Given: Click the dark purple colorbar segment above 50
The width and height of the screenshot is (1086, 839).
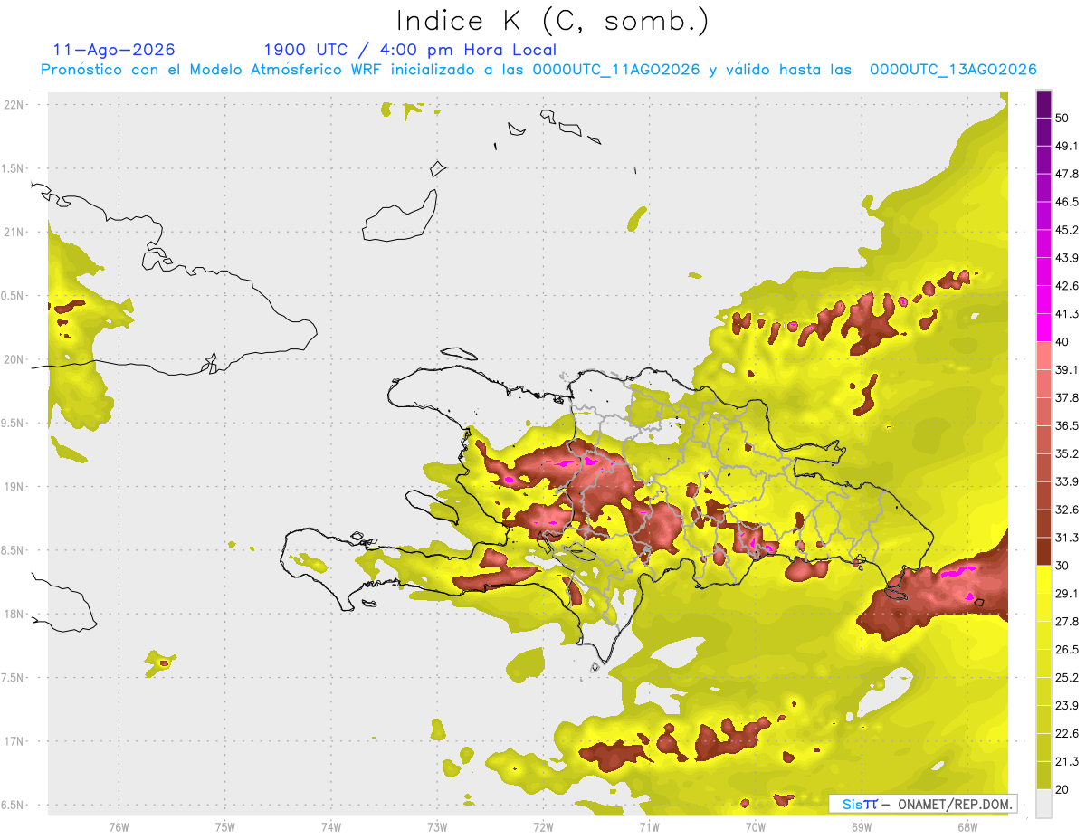Looking at the screenshot, I should 1044,104.
